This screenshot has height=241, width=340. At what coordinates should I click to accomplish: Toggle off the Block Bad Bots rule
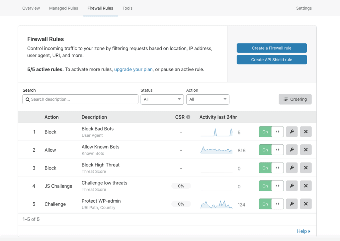pyautogui.click(x=271, y=132)
